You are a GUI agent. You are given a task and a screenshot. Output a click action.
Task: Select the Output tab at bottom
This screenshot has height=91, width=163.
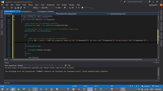click(x=13, y=83)
